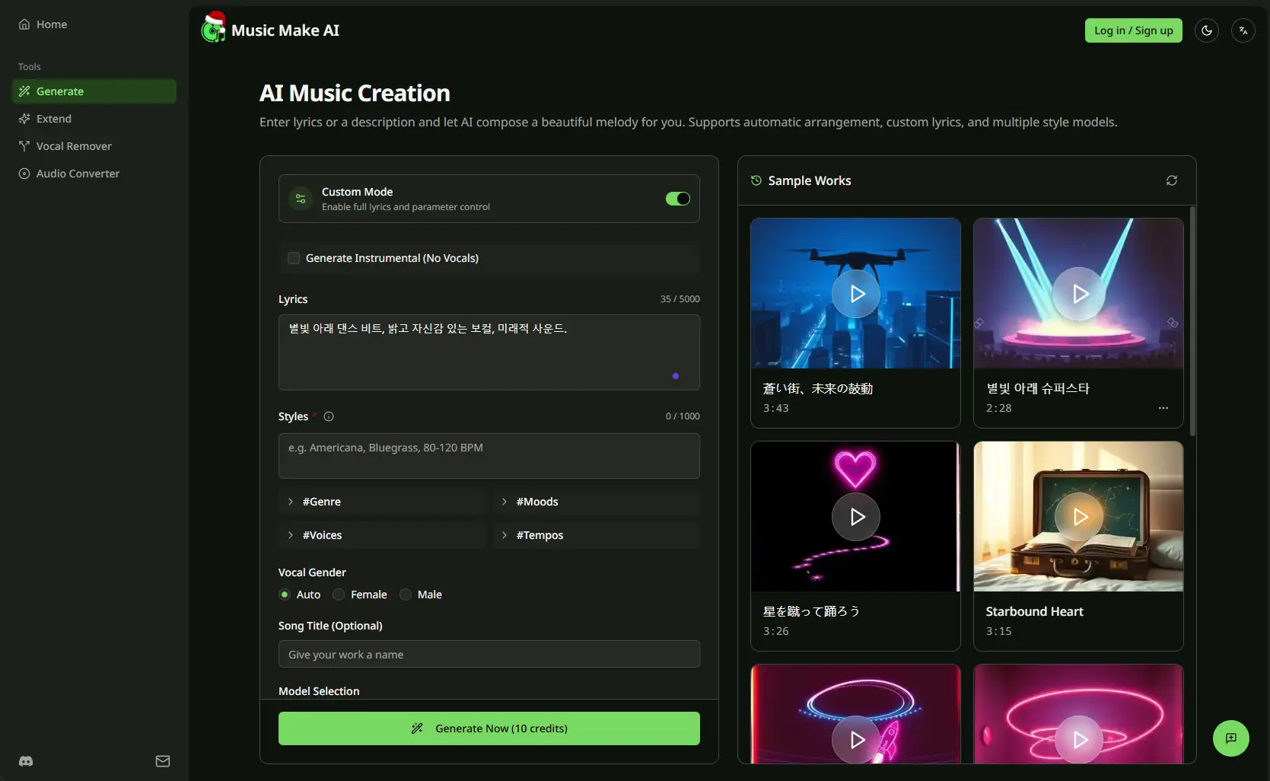Click the Music Make AI logo

tap(270, 30)
